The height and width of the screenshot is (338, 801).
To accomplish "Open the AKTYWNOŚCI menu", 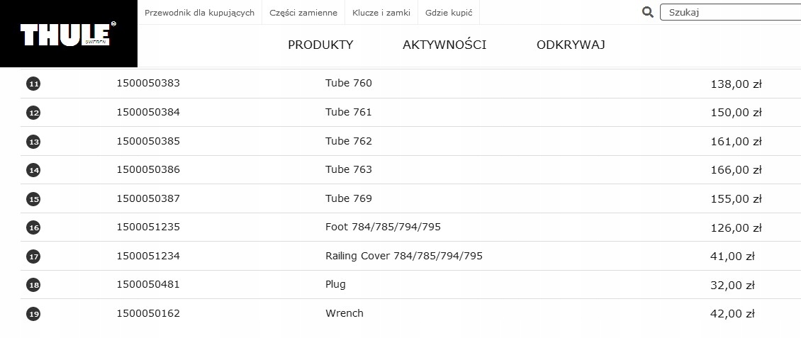I will point(444,45).
